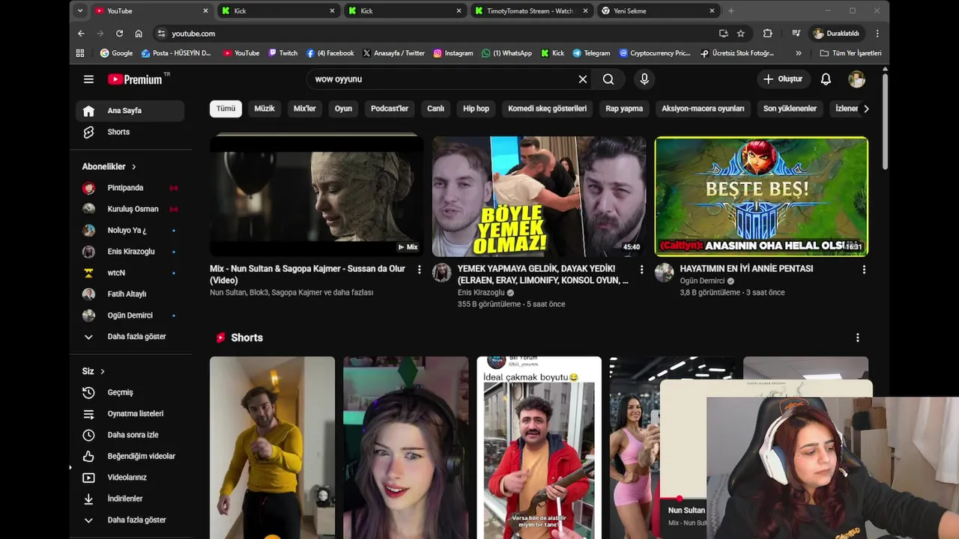Select the Mix'ler filter chip

304,109
